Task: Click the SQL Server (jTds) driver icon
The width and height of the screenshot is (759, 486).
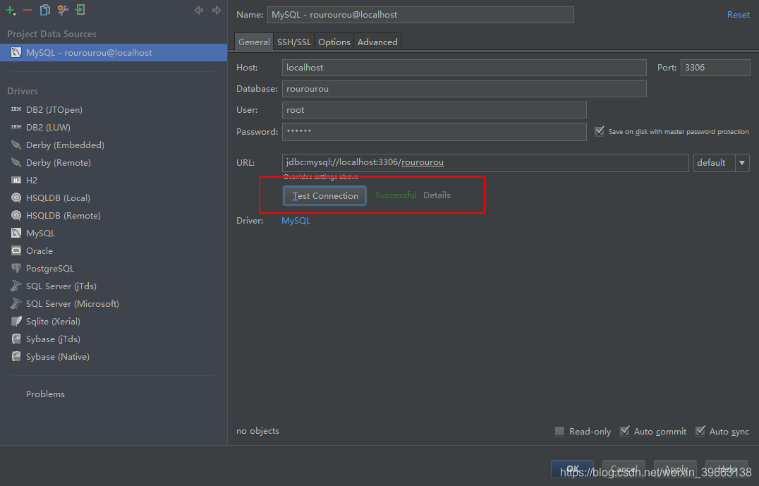Action: point(16,286)
